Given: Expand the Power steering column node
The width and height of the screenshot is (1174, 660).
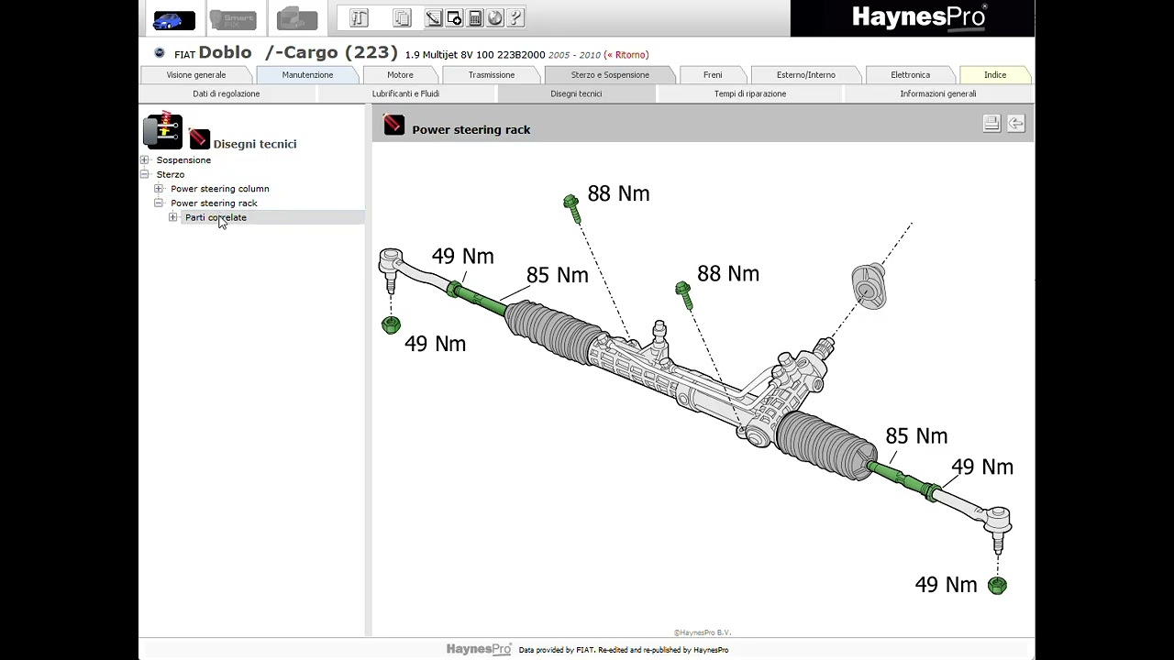Looking at the screenshot, I should tap(159, 189).
